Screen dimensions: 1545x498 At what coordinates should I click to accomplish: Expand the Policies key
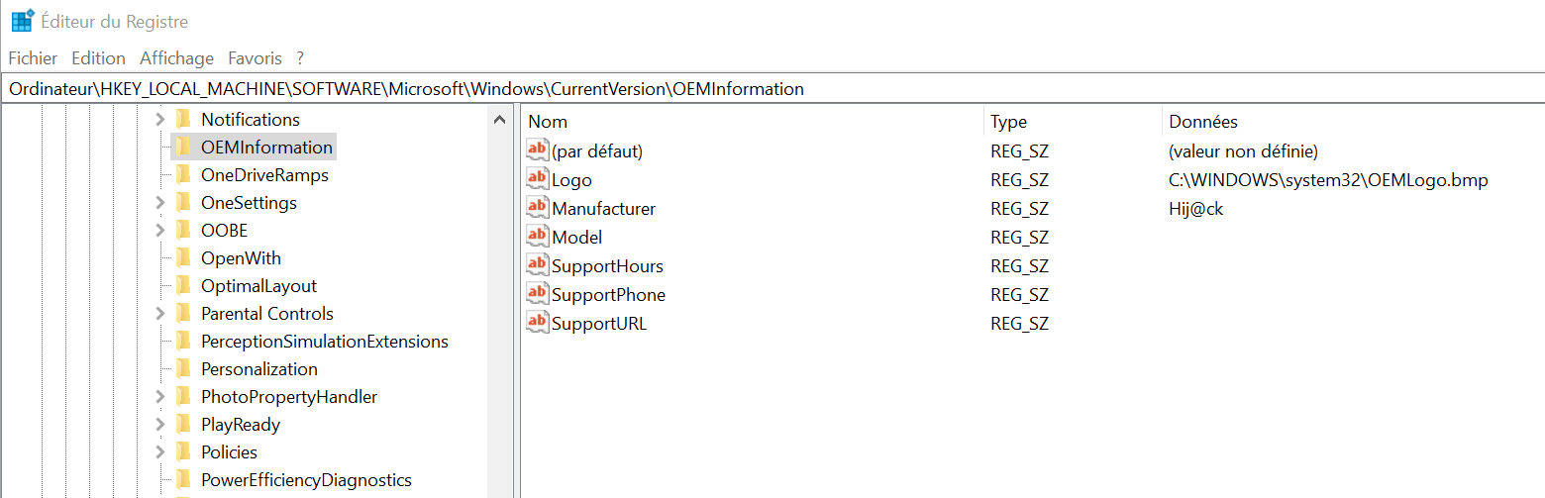[159, 451]
